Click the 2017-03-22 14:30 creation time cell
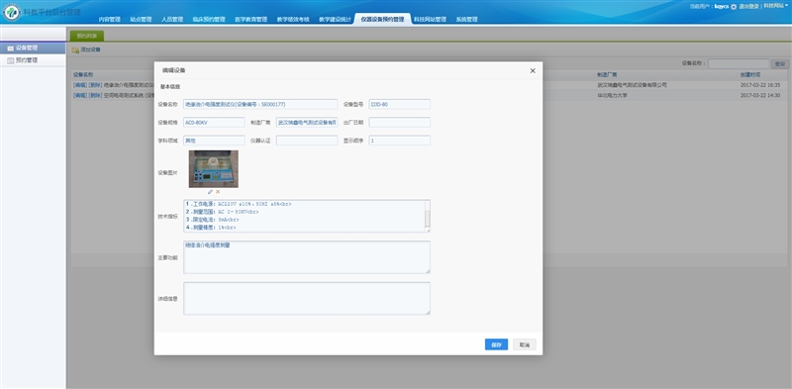The width and height of the screenshot is (792, 389). (760, 95)
